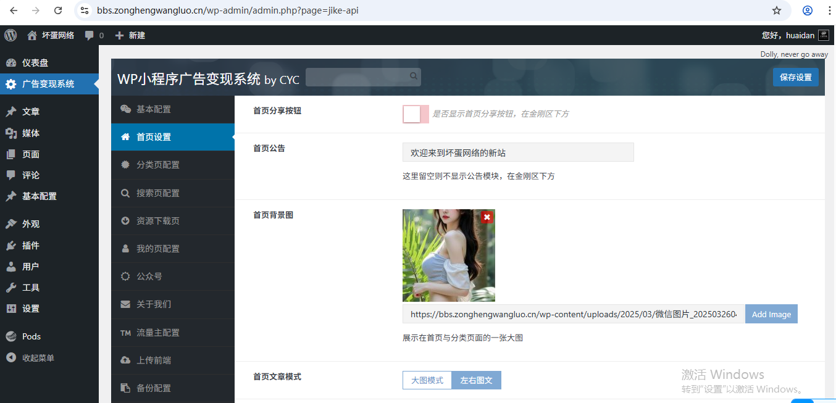Click the Add Image button

(x=771, y=314)
